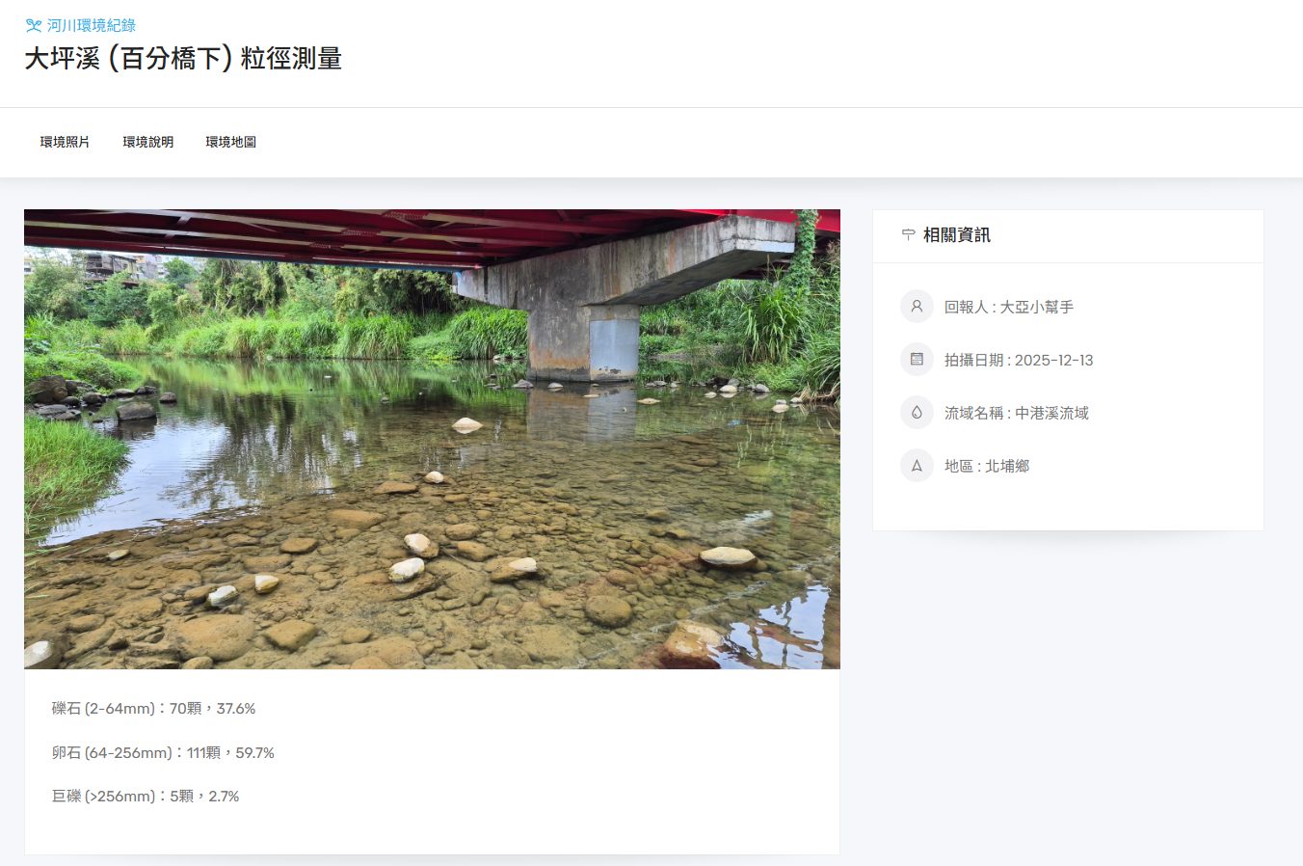Image resolution: width=1303 pixels, height=866 pixels.
Task: Click the river photo under the bridge
Action: click(432, 439)
